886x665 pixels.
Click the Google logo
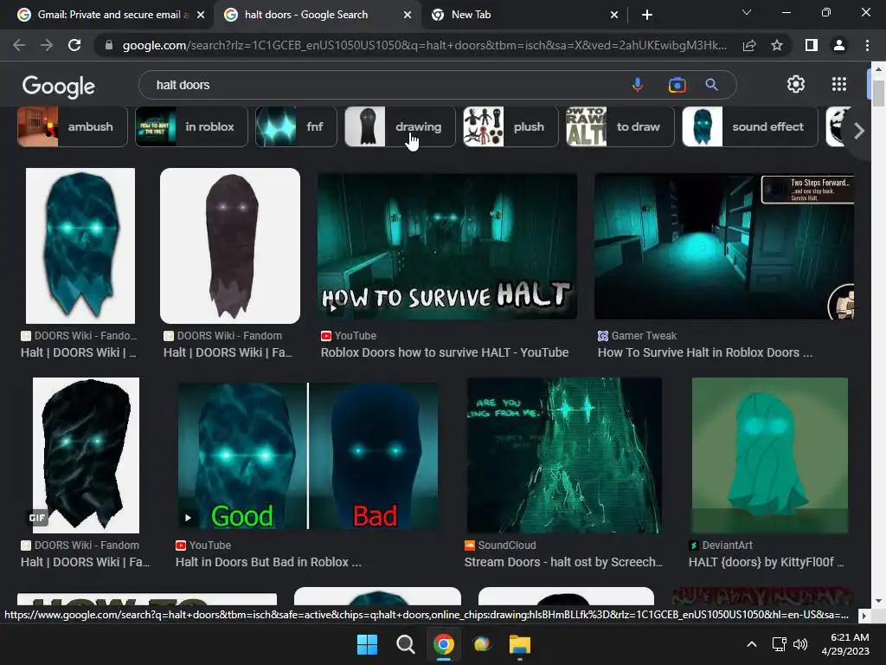(59, 86)
